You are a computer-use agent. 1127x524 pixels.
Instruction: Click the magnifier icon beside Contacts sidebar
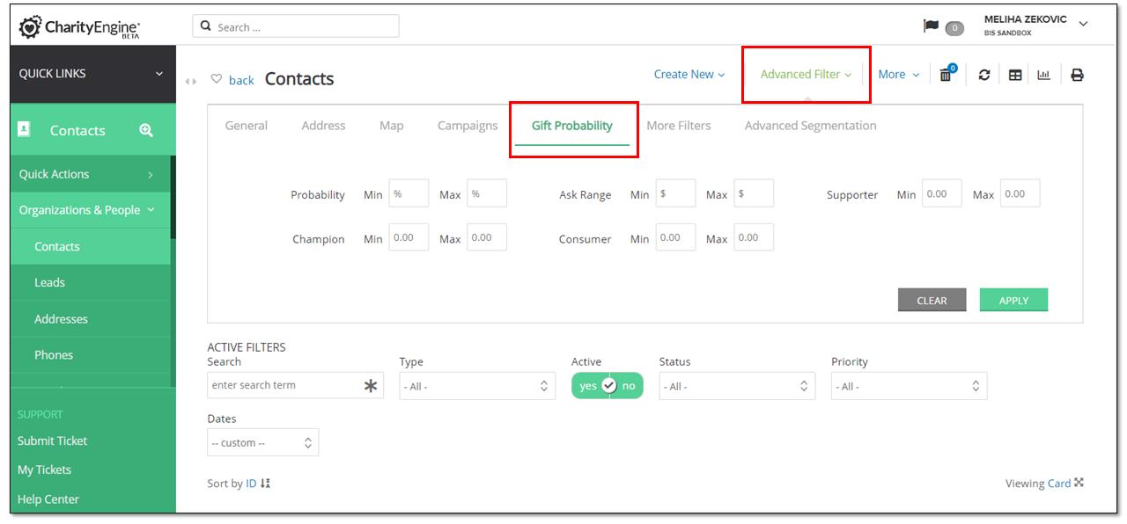[x=146, y=130]
